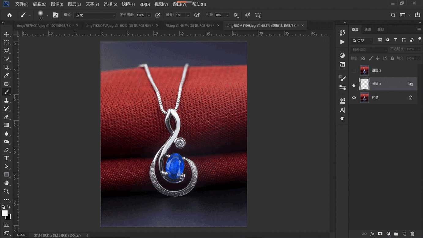The image size is (423, 238).
Task: Show the hidden 图层 2 layer
Action: [x=354, y=70]
